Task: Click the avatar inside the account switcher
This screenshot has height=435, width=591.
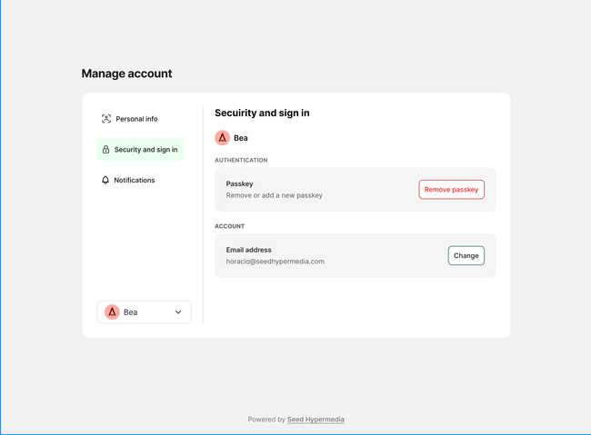Action: [x=112, y=312]
